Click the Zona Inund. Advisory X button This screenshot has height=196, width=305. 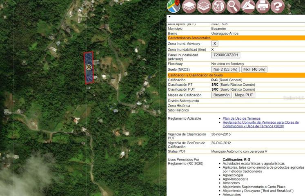pos(215,44)
